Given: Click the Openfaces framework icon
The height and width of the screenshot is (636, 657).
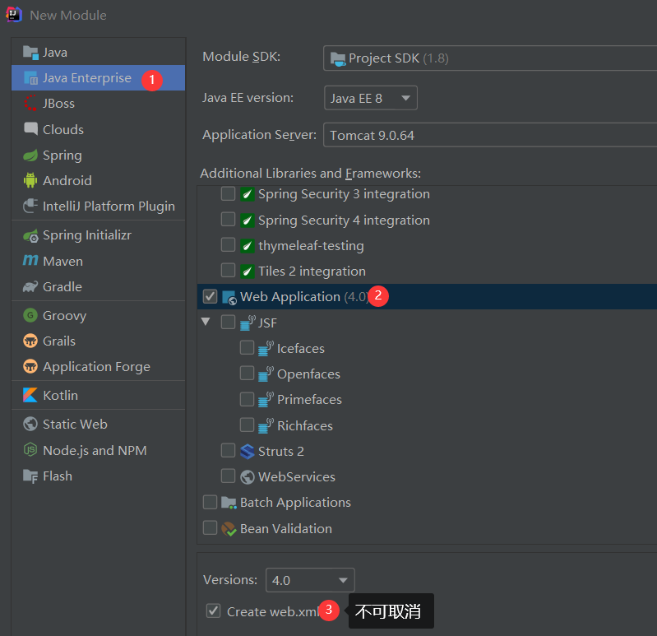Looking at the screenshot, I should (266, 374).
